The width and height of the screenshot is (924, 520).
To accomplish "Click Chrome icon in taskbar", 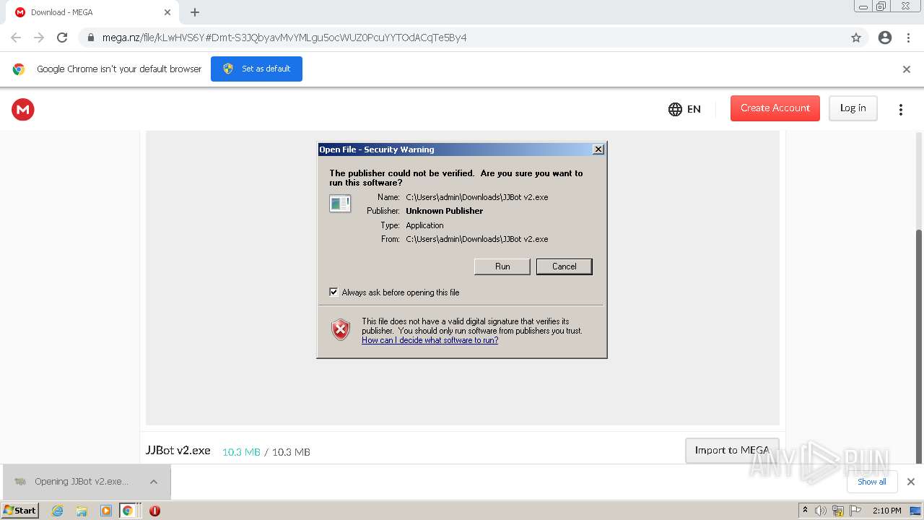I will point(128,511).
